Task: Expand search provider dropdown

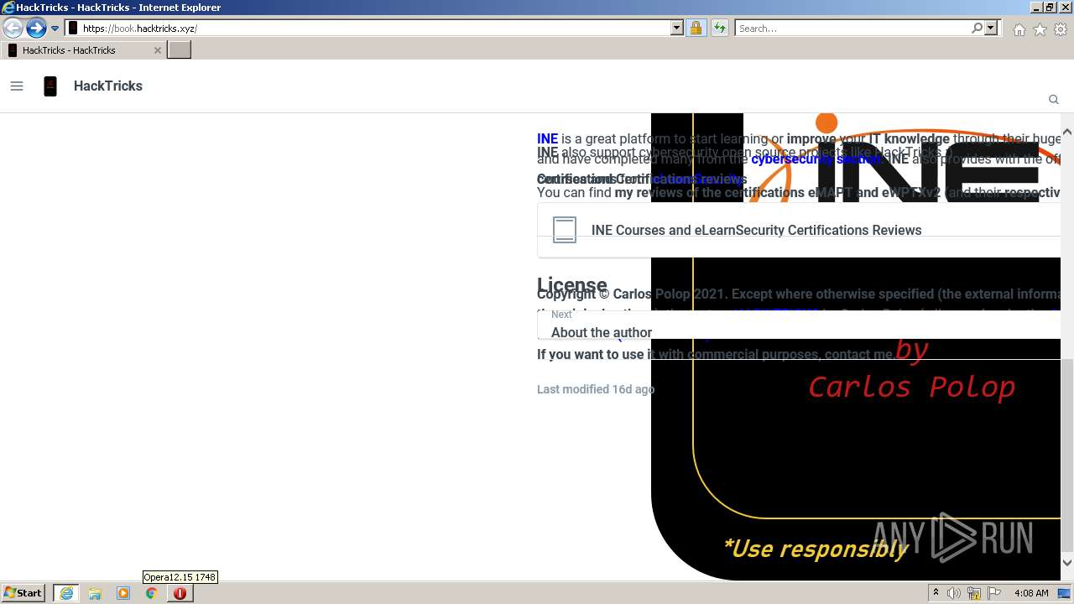Action: click(991, 29)
